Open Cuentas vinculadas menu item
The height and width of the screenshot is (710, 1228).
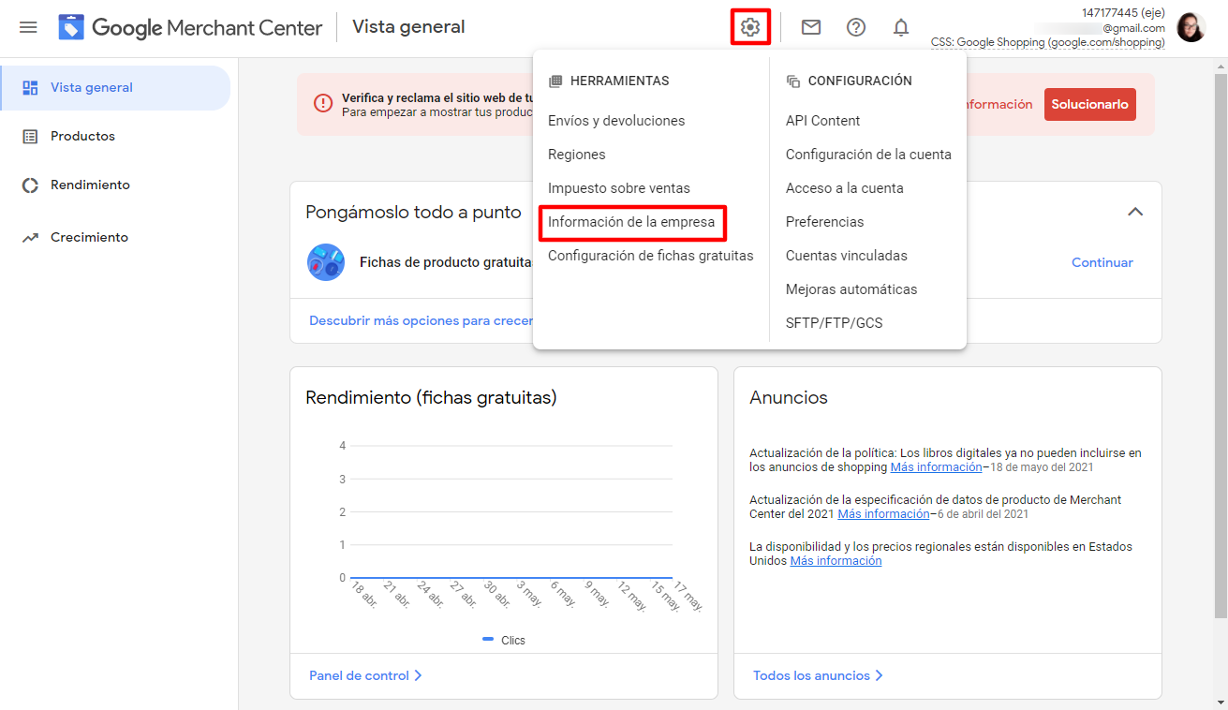pyautogui.click(x=847, y=256)
